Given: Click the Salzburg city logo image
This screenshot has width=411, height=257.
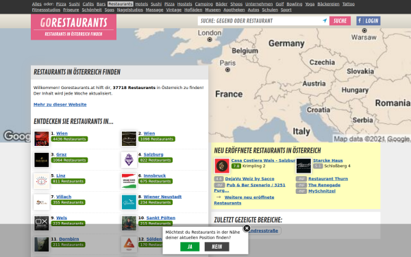Looking at the screenshot, I should (x=129, y=160).
